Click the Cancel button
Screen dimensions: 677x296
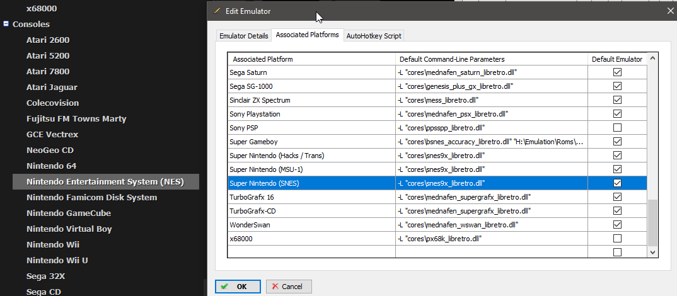click(289, 287)
